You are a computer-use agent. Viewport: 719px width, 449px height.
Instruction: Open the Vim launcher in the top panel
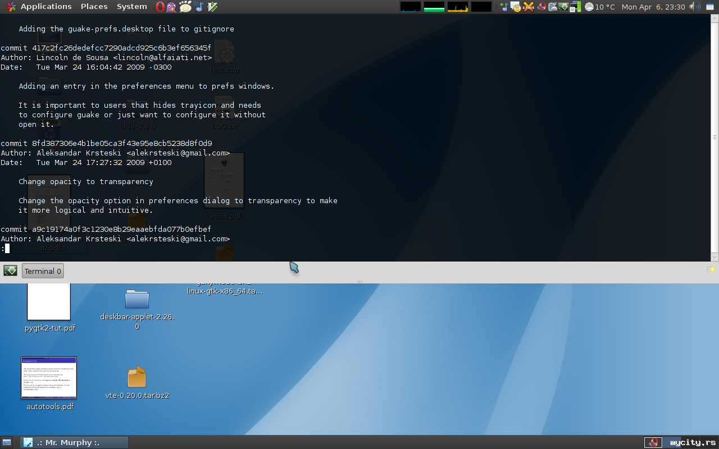(213, 7)
